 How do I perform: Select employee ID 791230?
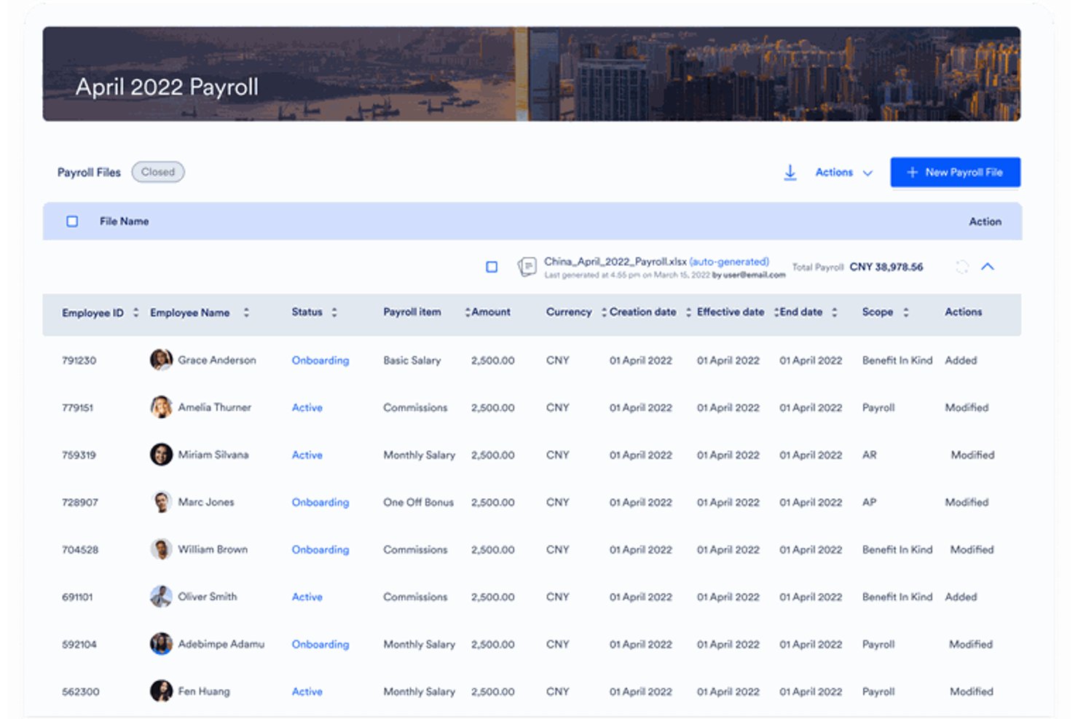pos(79,361)
